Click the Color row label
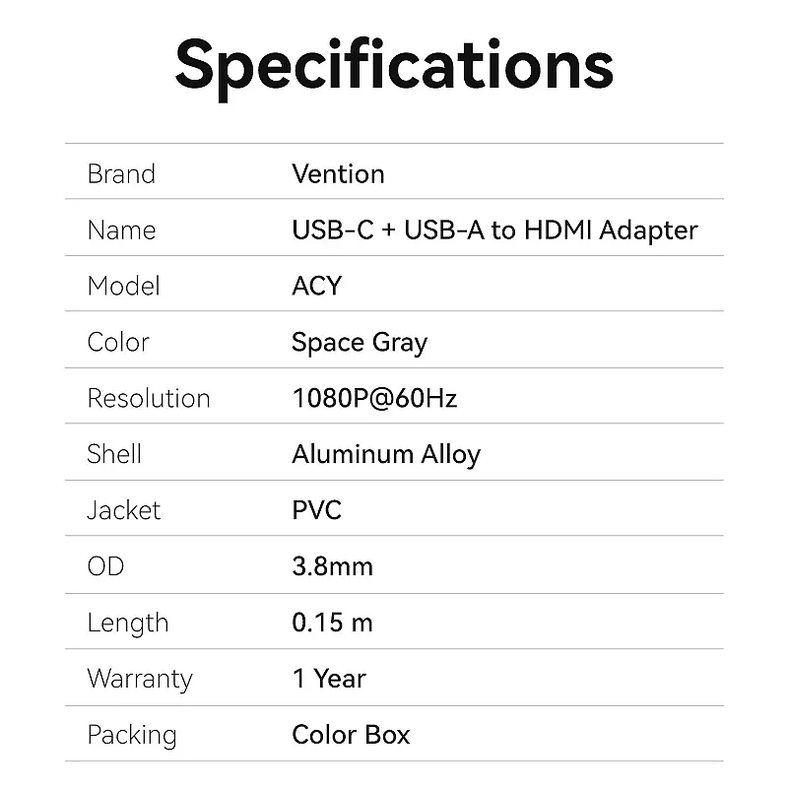Viewport: 788px width, 788px height. pos(118,343)
